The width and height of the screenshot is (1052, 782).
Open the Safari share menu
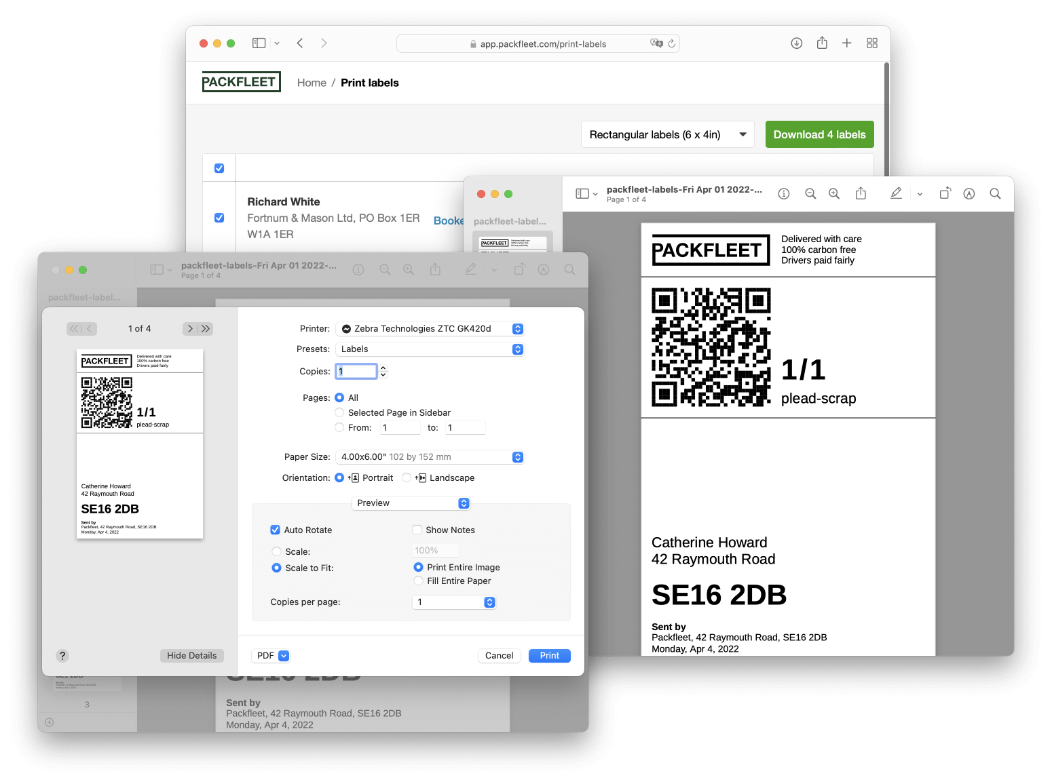pyautogui.click(x=822, y=43)
